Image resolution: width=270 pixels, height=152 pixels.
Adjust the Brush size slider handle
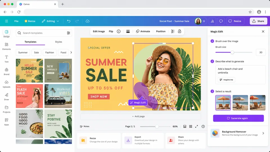[232, 52]
